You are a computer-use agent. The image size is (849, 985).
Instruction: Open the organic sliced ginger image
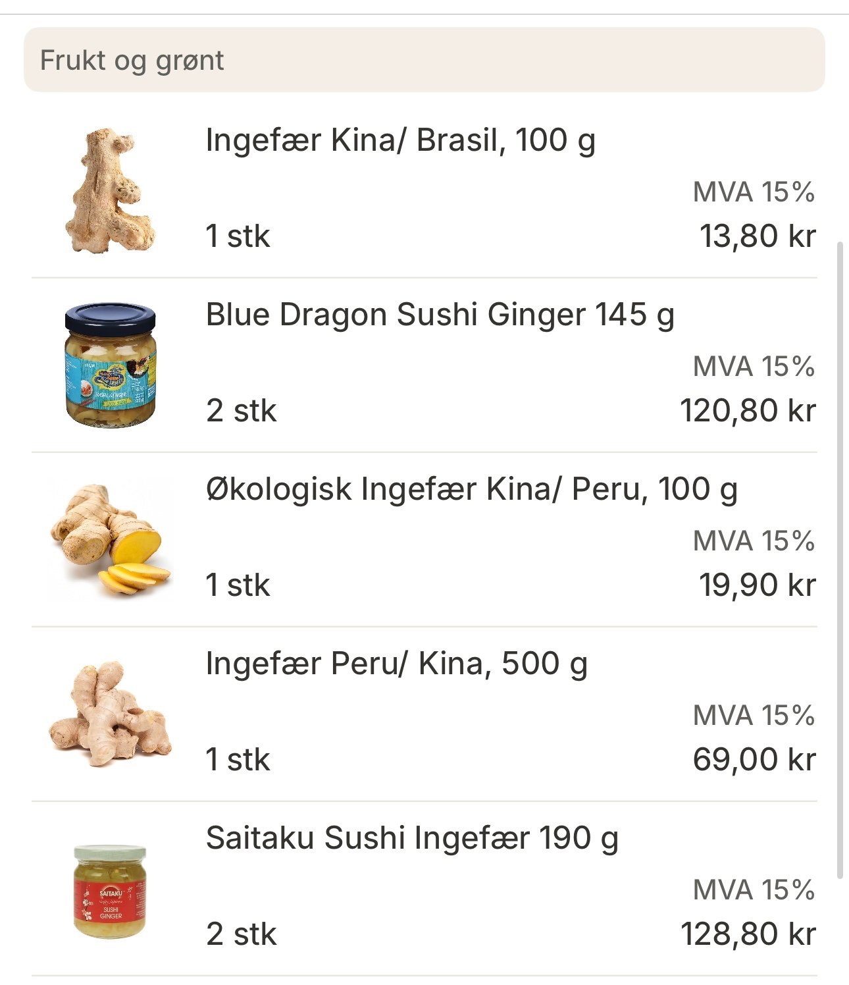(x=110, y=539)
